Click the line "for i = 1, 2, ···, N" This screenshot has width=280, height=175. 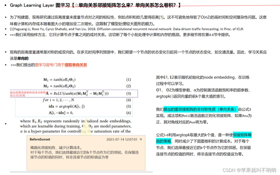point(58,100)
